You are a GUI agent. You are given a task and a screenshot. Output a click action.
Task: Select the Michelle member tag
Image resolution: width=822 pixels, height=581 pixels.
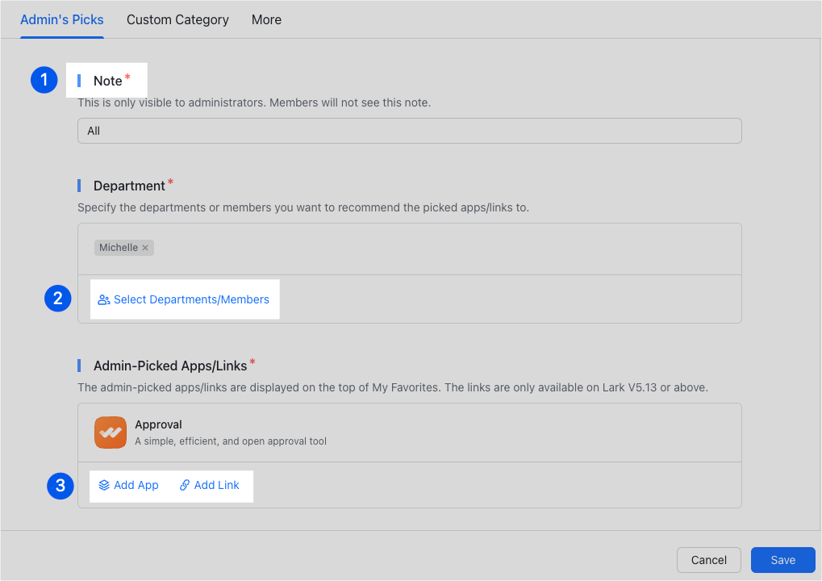pyautogui.click(x=119, y=248)
